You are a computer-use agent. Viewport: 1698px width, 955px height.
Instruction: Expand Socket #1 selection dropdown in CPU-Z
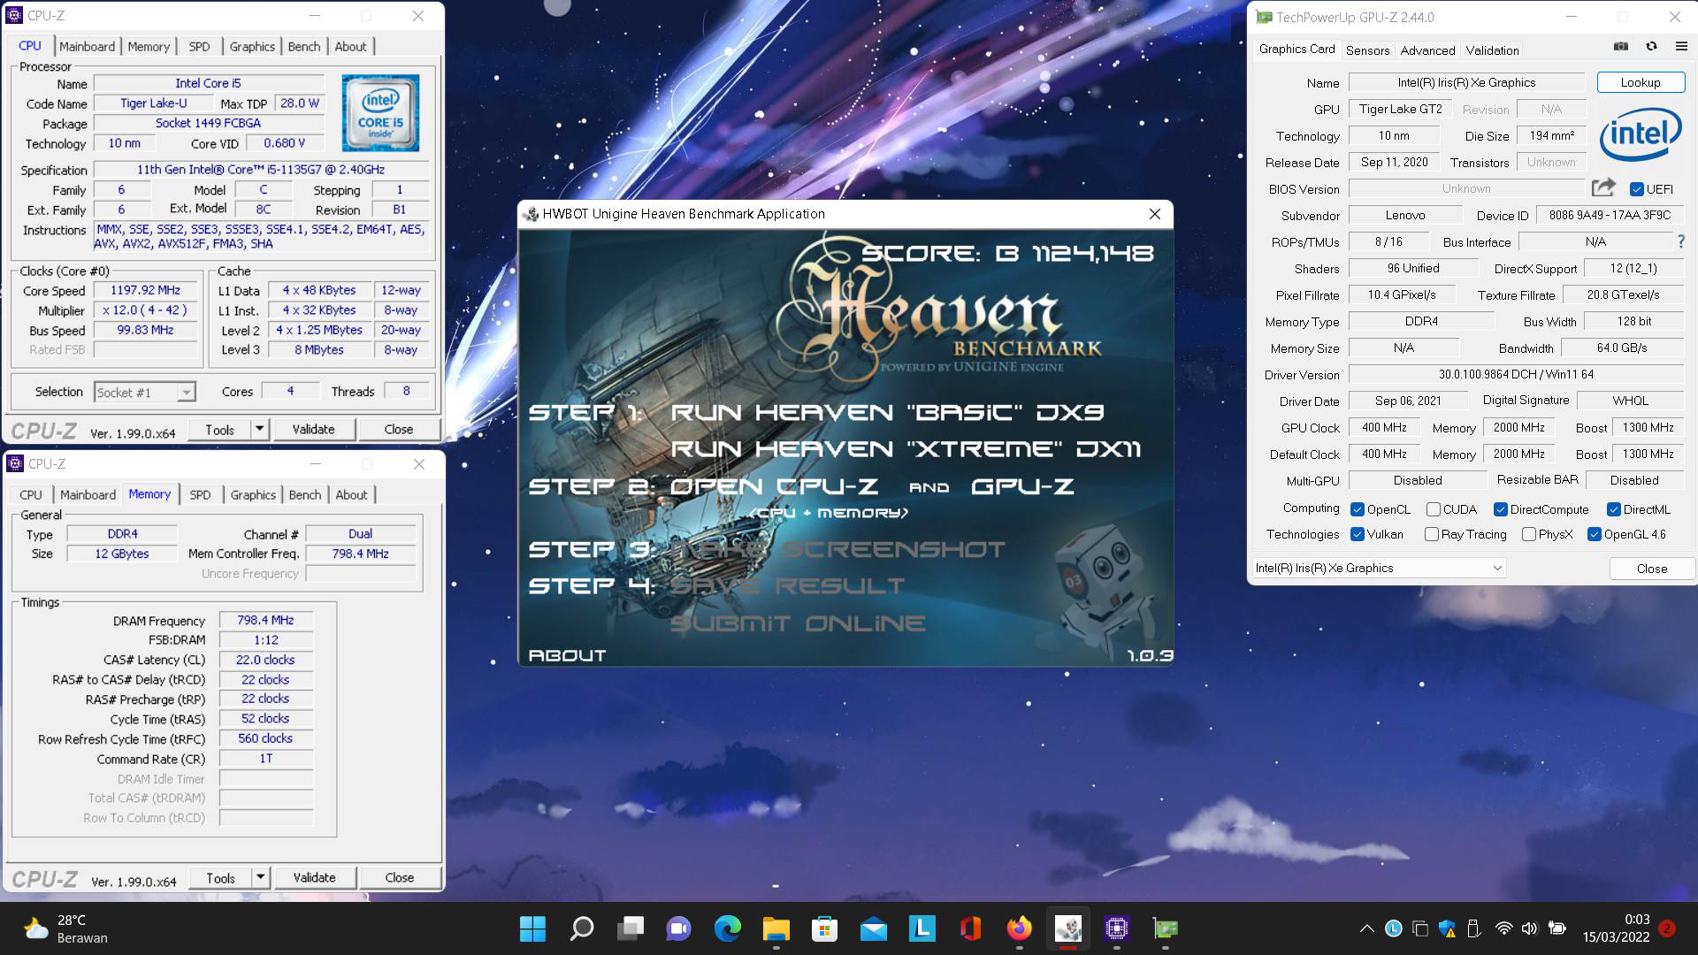pyautogui.click(x=186, y=392)
